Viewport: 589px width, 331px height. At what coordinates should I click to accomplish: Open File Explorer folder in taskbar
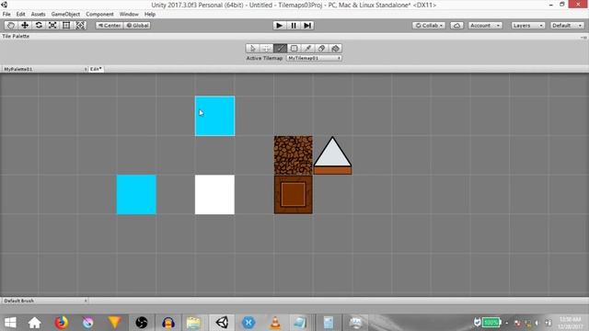pyautogui.click(x=194, y=323)
